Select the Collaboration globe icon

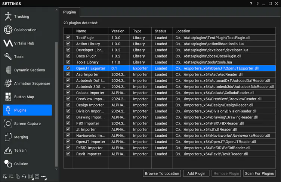click(x=8, y=30)
